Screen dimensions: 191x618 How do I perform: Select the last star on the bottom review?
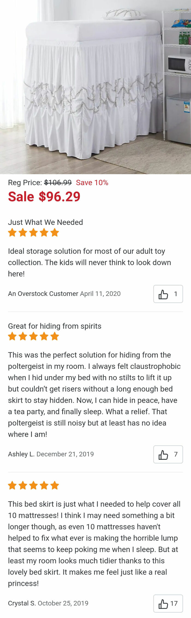54,485
